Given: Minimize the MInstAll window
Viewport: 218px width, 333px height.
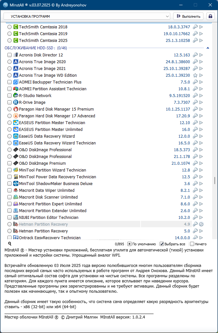Looking at the screenshot, I should (181, 5).
